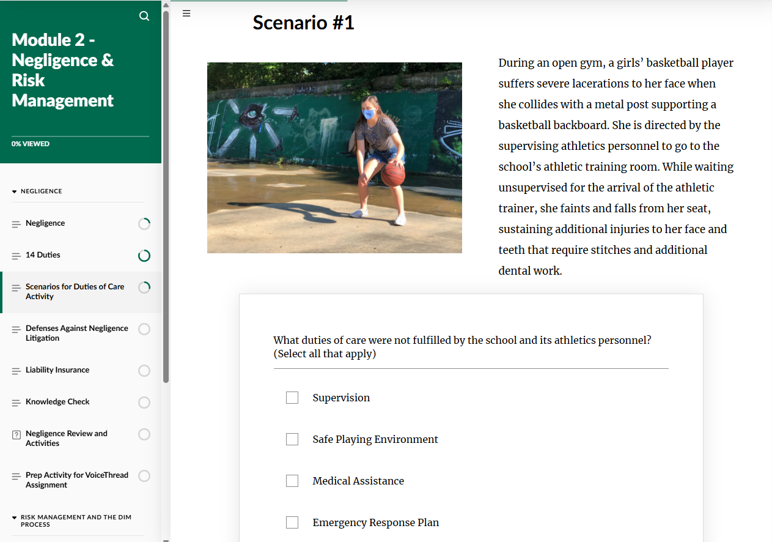Click the basketball player photo
This screenshot has height=542, width=772.
tap(335, 158)
